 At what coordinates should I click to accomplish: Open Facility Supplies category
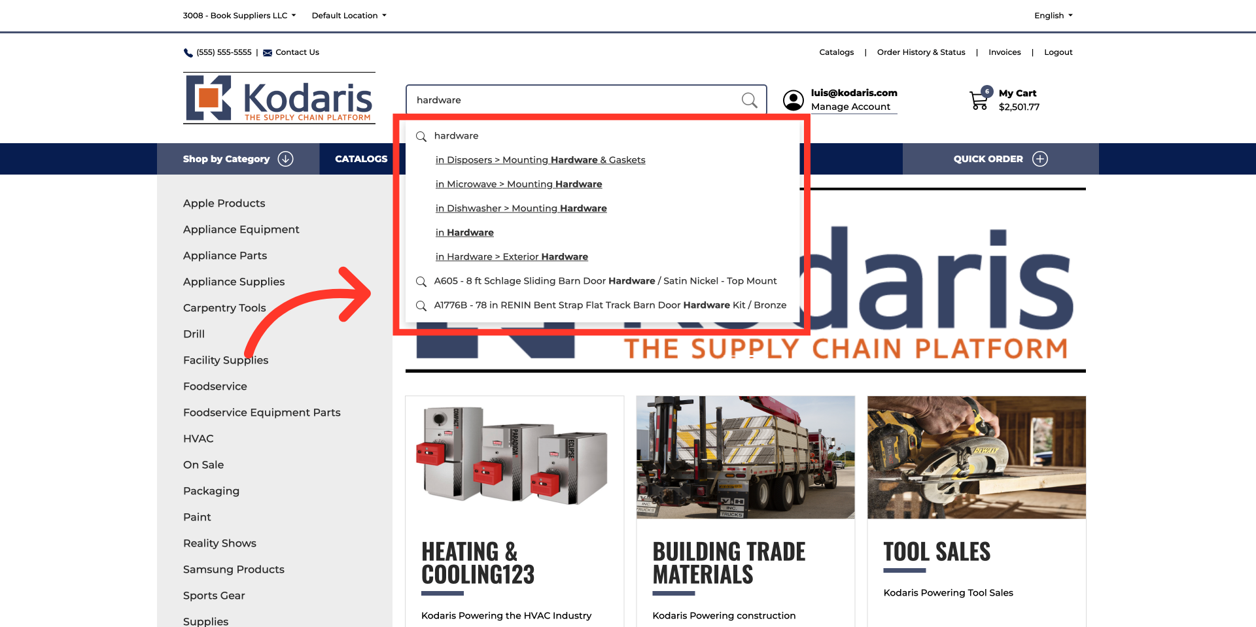click(x=226, y=360)
